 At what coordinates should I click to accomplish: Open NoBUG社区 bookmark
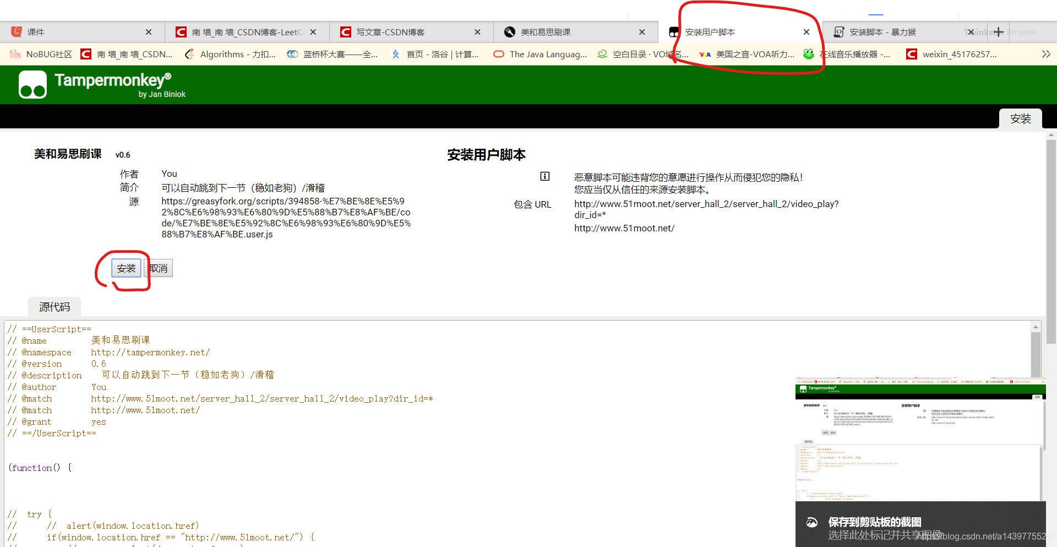pos(41,54)
